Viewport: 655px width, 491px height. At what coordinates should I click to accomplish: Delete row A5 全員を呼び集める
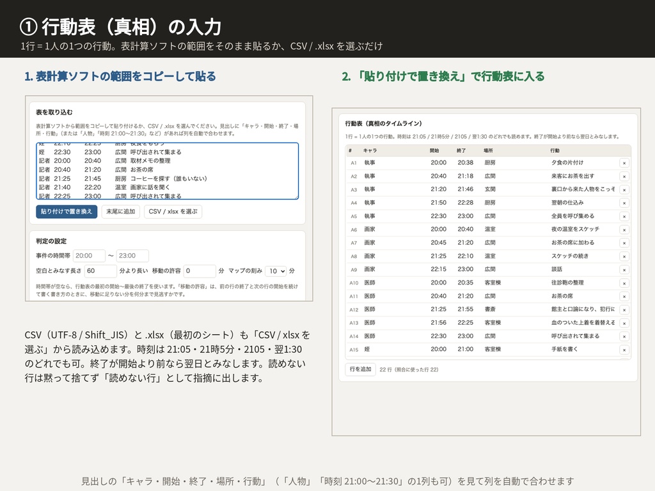(624, 217)
